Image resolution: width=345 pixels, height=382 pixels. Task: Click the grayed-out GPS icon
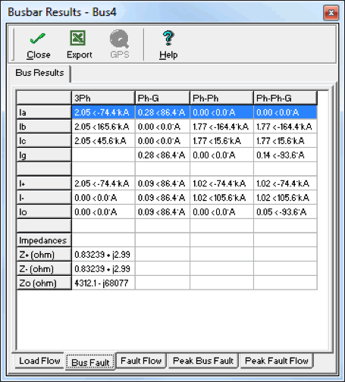pyautogui.click(x=119, y=39)
